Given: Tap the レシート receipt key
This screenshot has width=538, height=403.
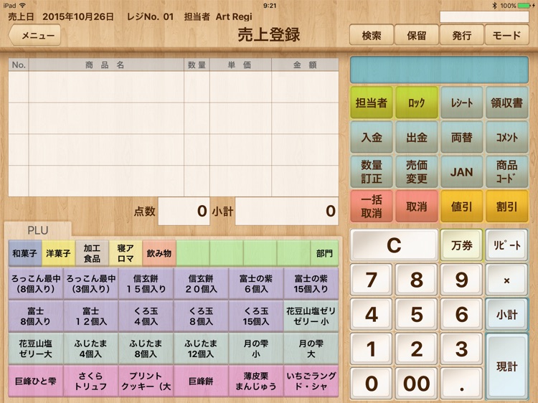Looking at the screenshot, I should click(x=461, y=103).
